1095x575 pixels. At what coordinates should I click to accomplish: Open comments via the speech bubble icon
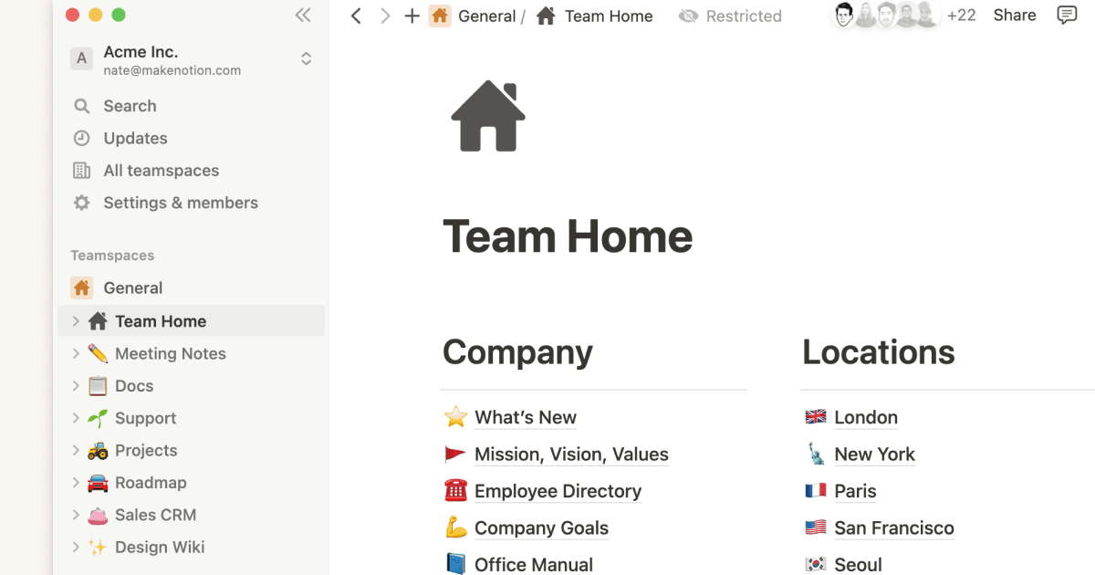pos(1067,16)
